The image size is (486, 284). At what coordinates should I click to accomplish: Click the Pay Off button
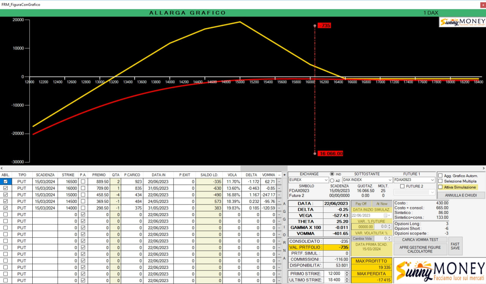click(361, 204)
